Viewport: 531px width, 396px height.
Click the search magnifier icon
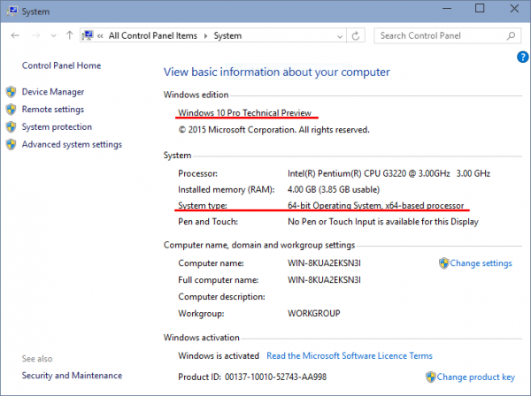point(511,35)
